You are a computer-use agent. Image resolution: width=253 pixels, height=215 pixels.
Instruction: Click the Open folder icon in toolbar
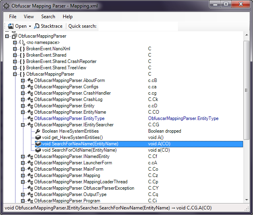[x=11, y=26]
